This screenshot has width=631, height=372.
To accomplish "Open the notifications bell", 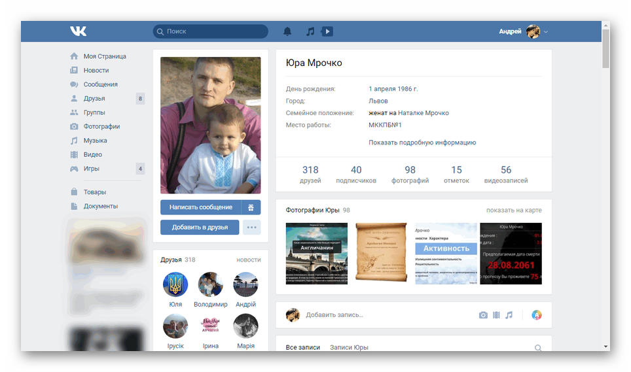I will coord(287,31).
